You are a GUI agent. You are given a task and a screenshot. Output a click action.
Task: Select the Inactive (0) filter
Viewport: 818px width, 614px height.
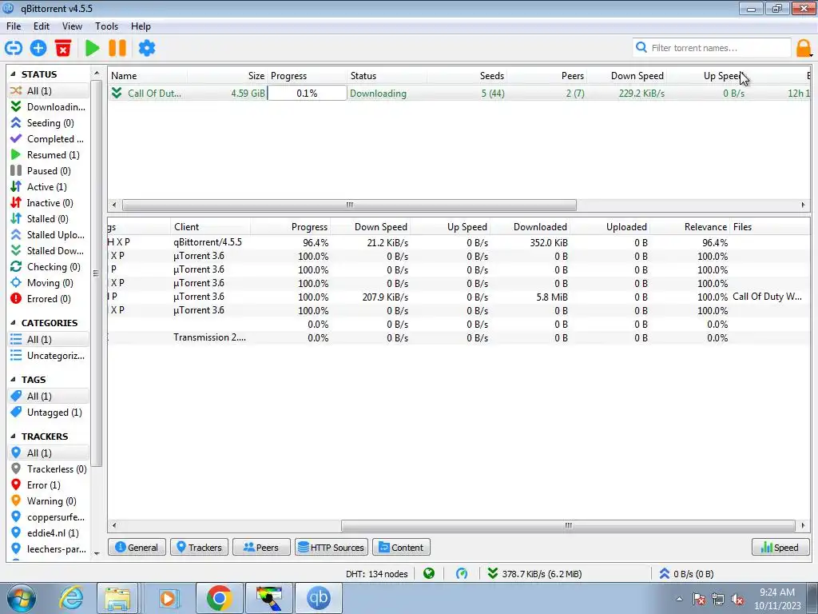pos(48,203)
